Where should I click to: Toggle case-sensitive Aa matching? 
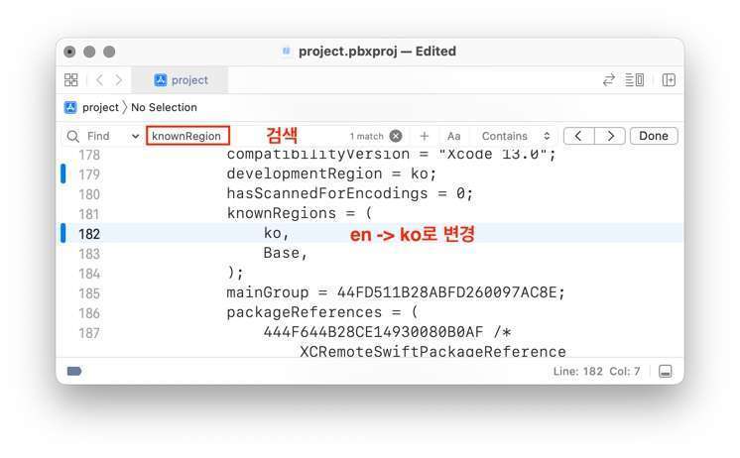click(x=453, y=136)
